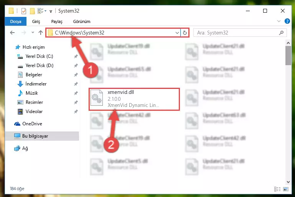Open Videolar folder in sidebar
295x197 pixels.
[x=34, y=112]
